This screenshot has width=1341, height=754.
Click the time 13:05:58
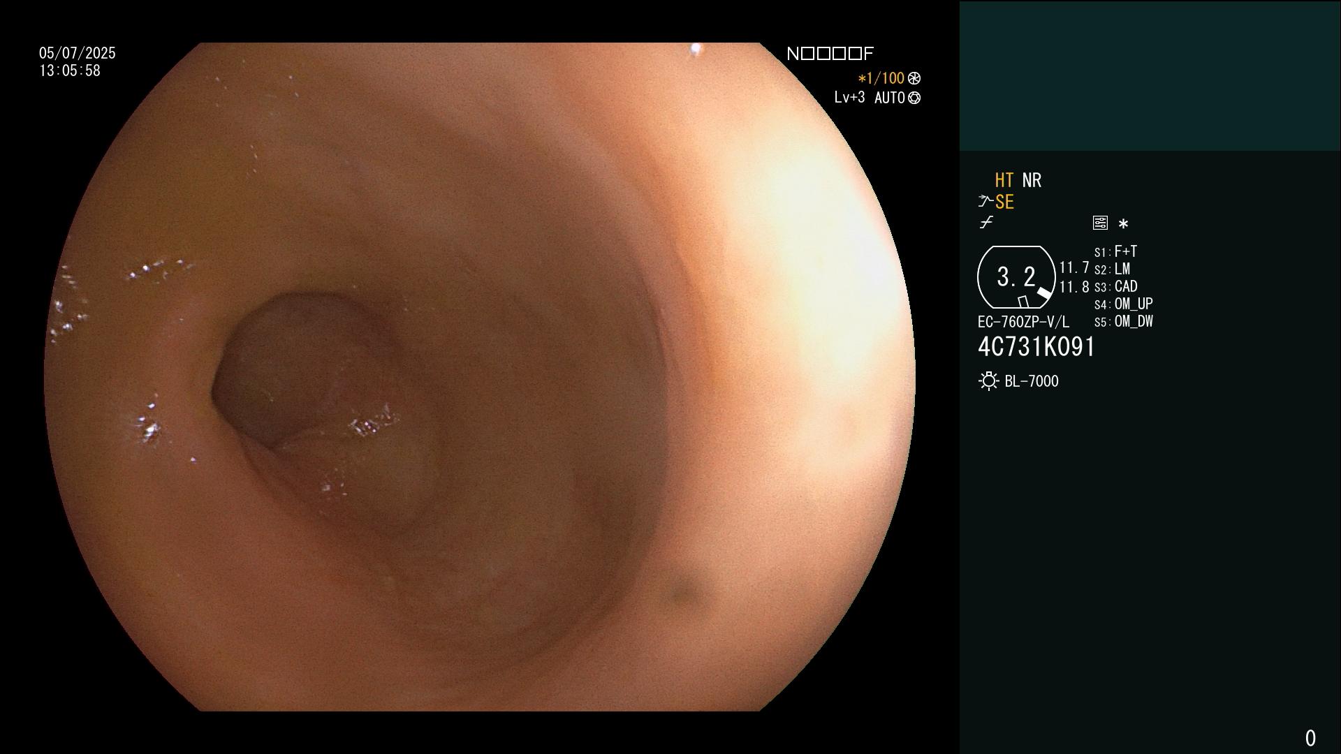point(70,71)
